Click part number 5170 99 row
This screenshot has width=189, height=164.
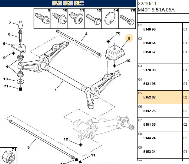[x=163, y=70]
